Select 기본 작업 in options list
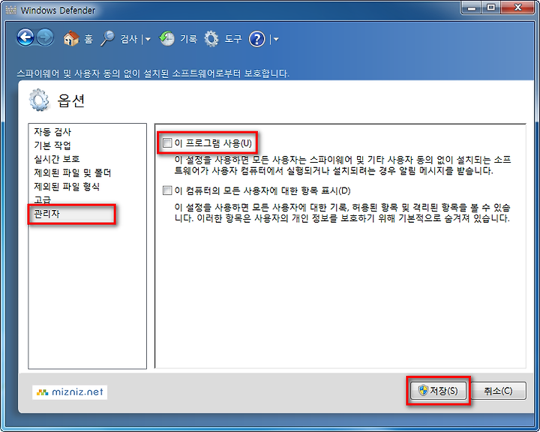Viewport: 540px width, 432px height. [x=52, y=145]
